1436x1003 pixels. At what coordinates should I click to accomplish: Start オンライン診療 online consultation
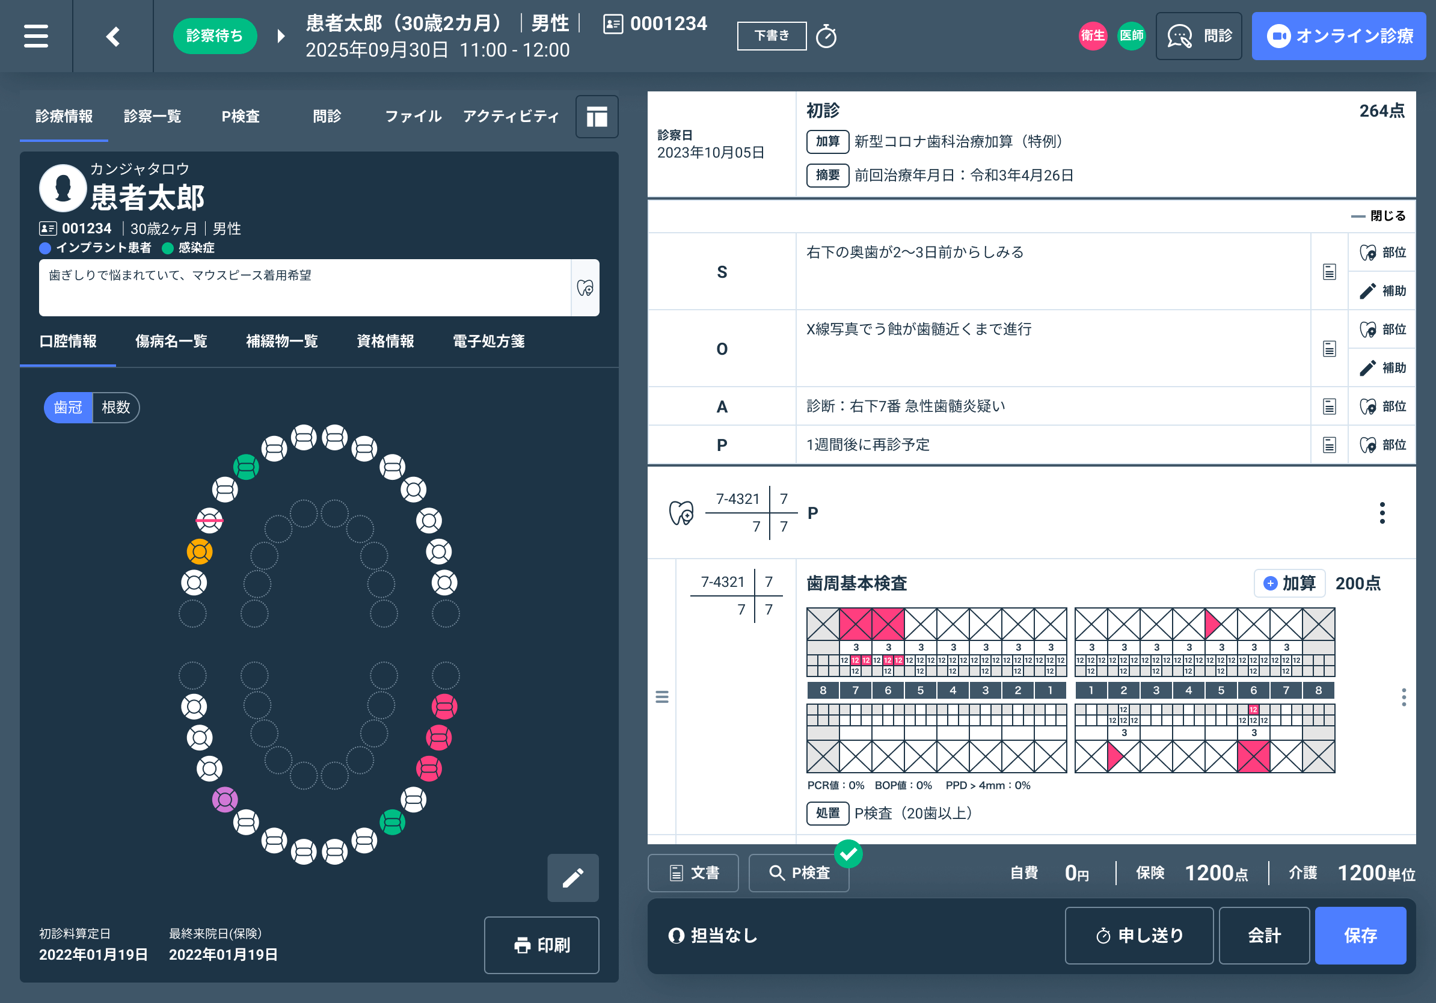click(x=1339, y=35)
